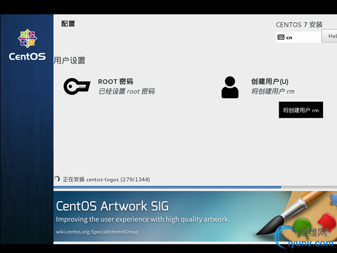Screen dimensions: 337x253
Task: Open the 创建用户(U) setting
Action: click(269, 82)
